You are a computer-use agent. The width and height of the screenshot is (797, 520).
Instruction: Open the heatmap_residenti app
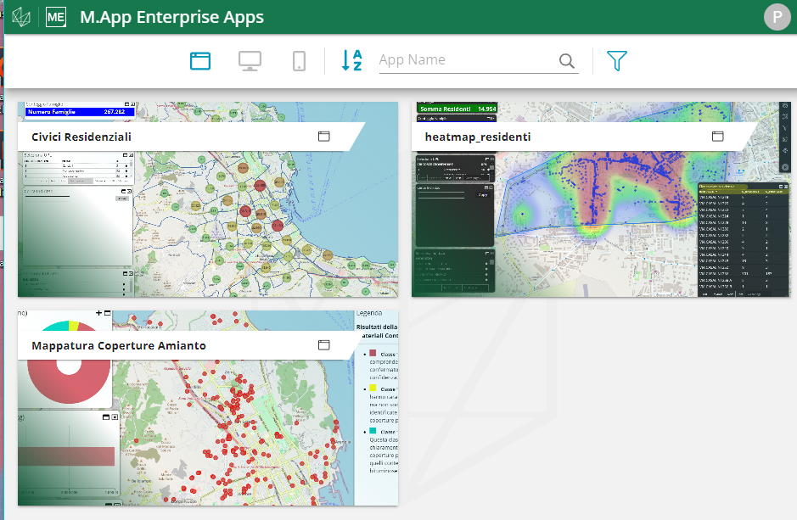tap(601, 199)
